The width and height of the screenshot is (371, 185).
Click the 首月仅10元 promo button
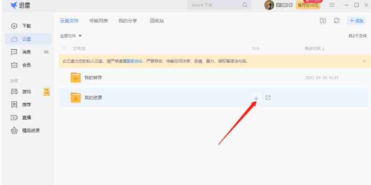308,5
